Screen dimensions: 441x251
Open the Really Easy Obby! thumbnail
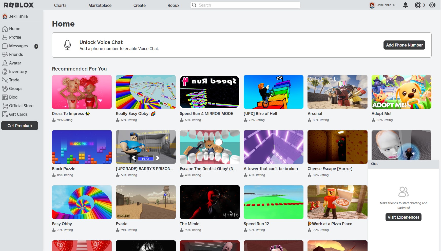pos(146,92)
